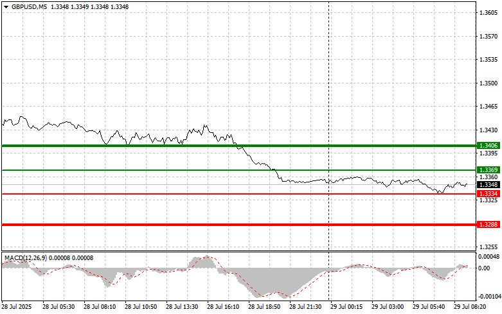Click the green 1.3406 price tag
This screenshot has height=314, width=502.
coord(487,146)
